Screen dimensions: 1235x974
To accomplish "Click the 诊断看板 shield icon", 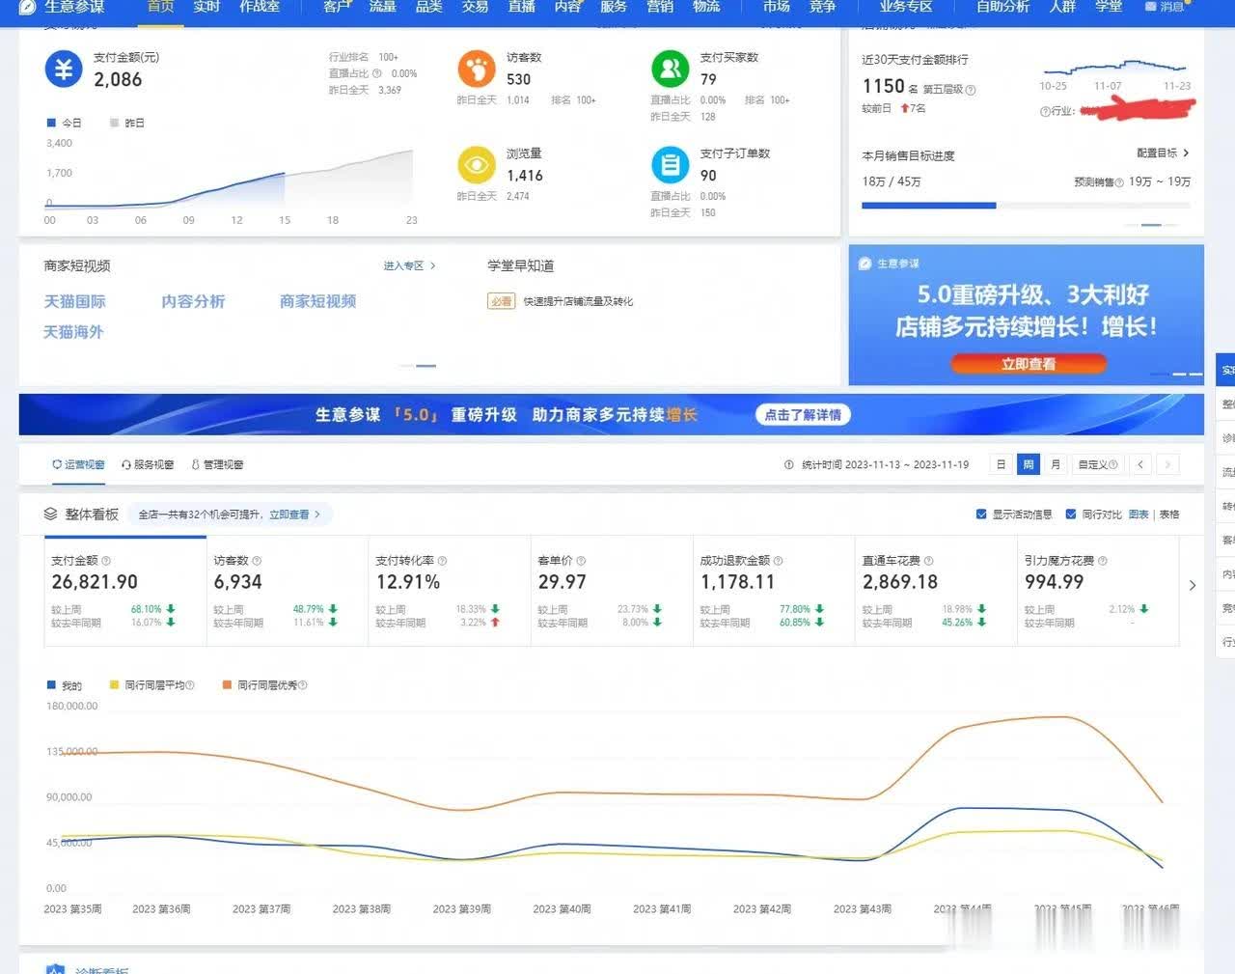I will [x=55, y=968].
